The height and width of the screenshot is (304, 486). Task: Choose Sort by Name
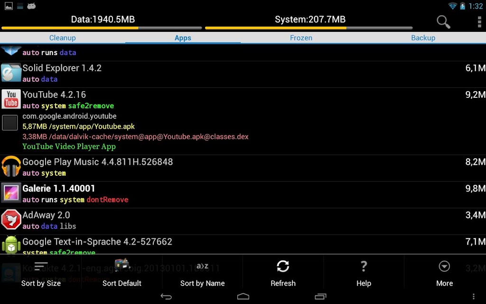202,273
